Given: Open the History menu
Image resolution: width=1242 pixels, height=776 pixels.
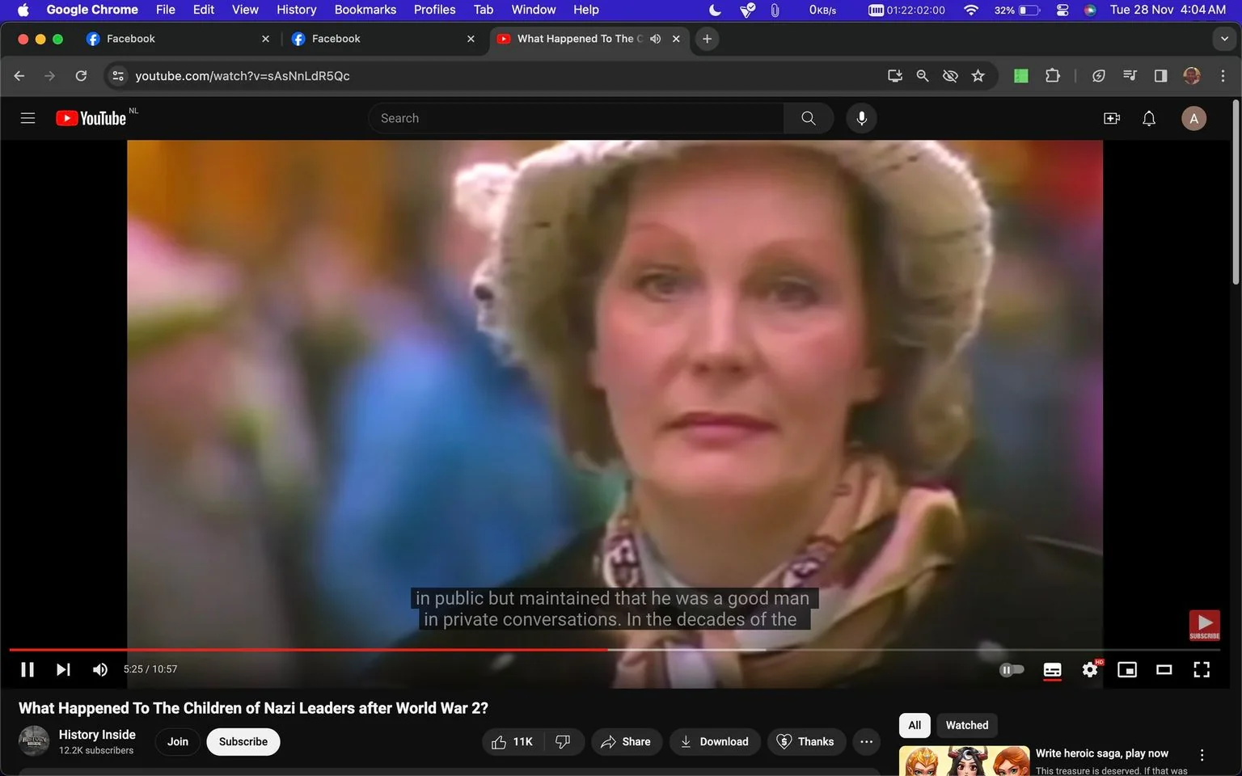Looking at the screenshot, I should (296, 10).
